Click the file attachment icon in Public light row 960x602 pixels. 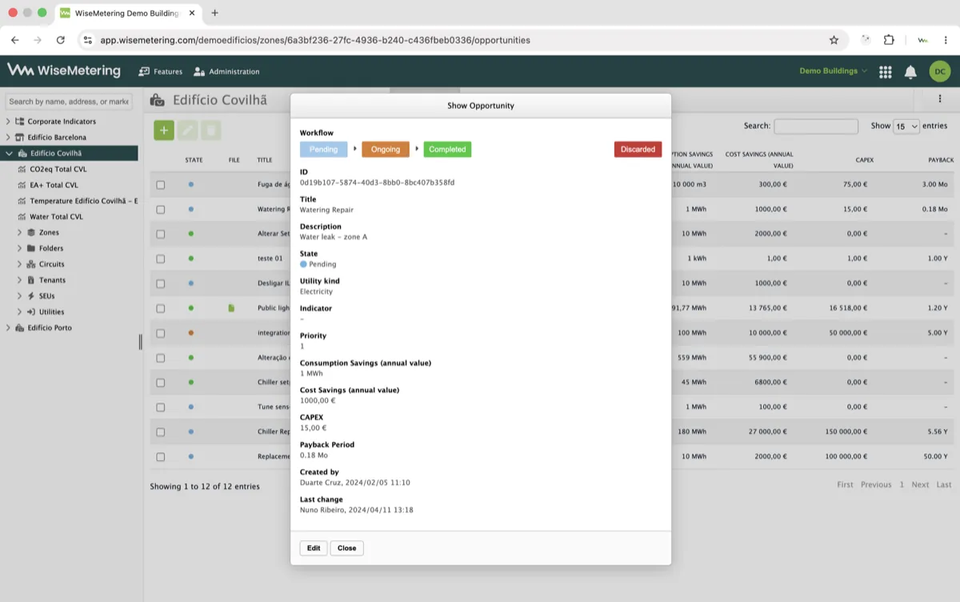(231, 308)
